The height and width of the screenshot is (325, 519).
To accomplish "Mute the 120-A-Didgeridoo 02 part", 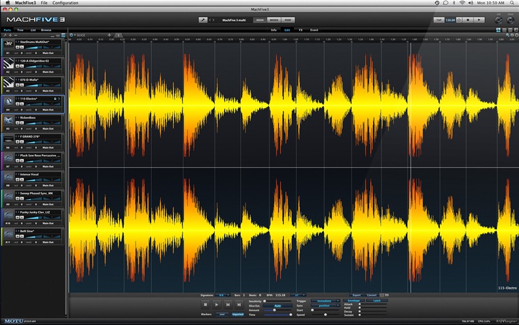I will click(x=18, y=66).
